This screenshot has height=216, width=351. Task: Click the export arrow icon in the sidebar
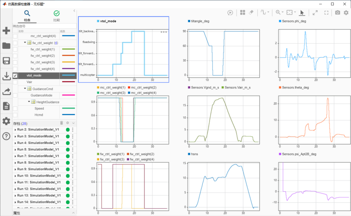(x=6, y=91)
